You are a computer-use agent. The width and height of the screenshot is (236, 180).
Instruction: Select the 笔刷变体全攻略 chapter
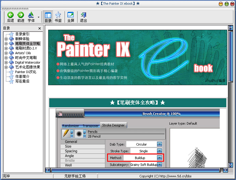click(28, 44)
